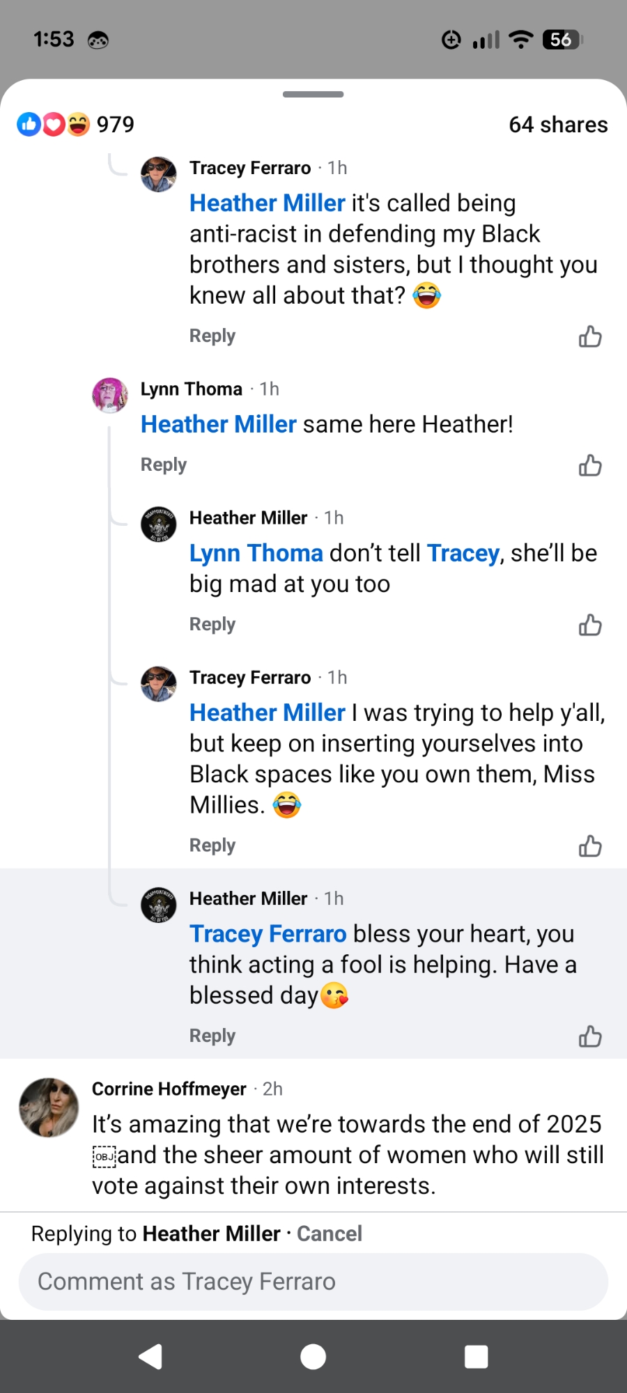This screenshot has width=627, height=1393.
Task: Like Lynn Thoma's comment
Action: click(590, 466)
